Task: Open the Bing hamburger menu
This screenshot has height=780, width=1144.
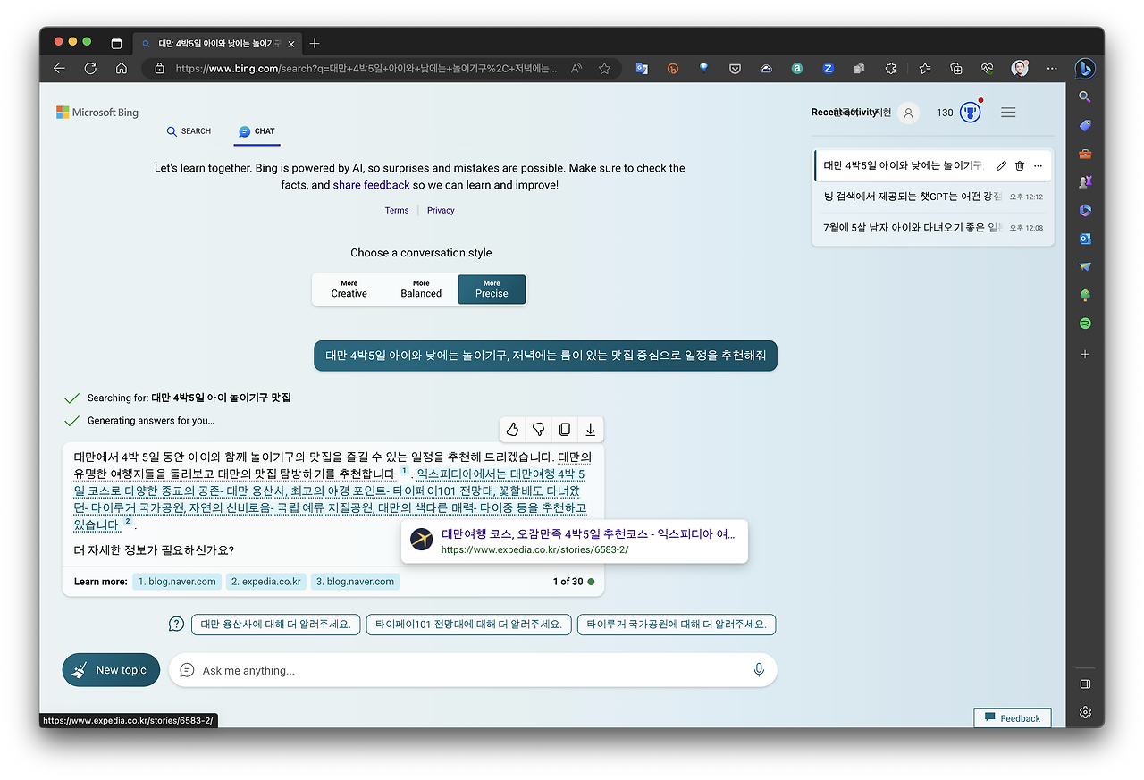Action: (1008, 113)
